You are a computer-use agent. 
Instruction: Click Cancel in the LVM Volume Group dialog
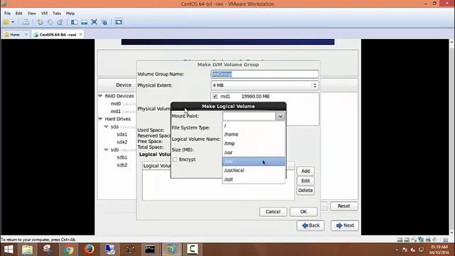point(273,212)
